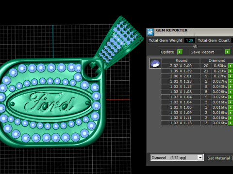Click the 0.043tw weight cell
The image size is (233, 174).
pos(220,87)
